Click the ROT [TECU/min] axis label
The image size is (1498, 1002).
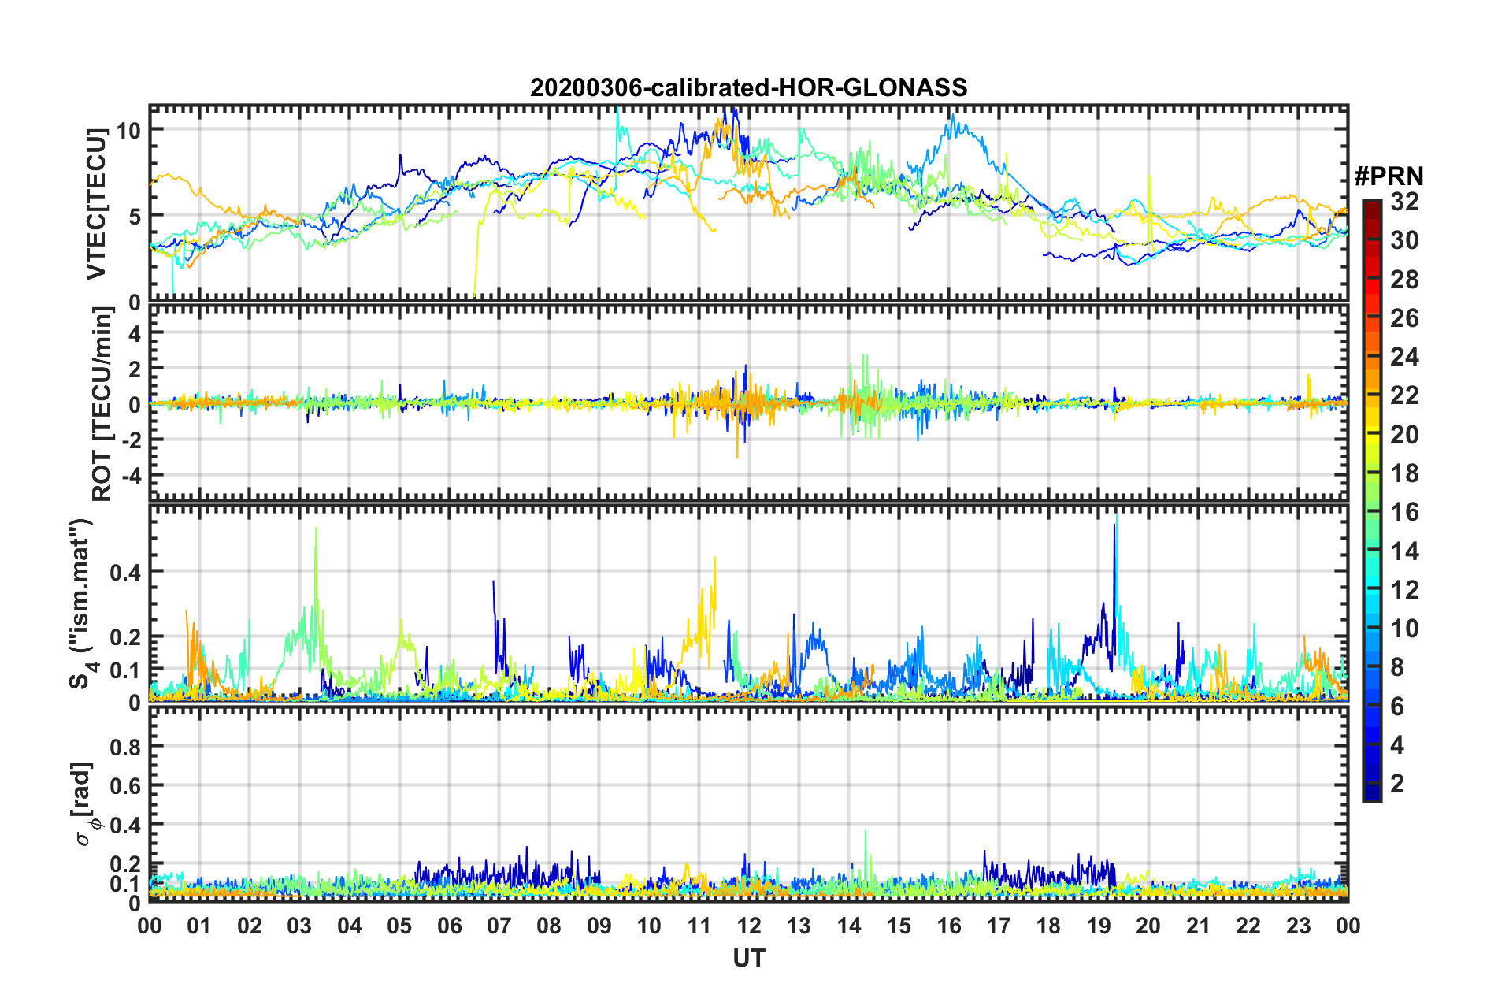(102, 404)
